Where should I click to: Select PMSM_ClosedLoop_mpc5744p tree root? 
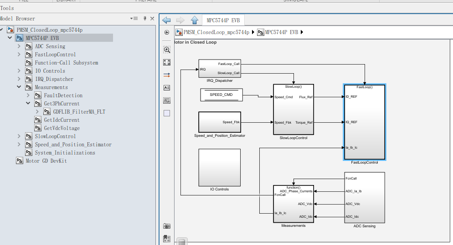point(49,30)
